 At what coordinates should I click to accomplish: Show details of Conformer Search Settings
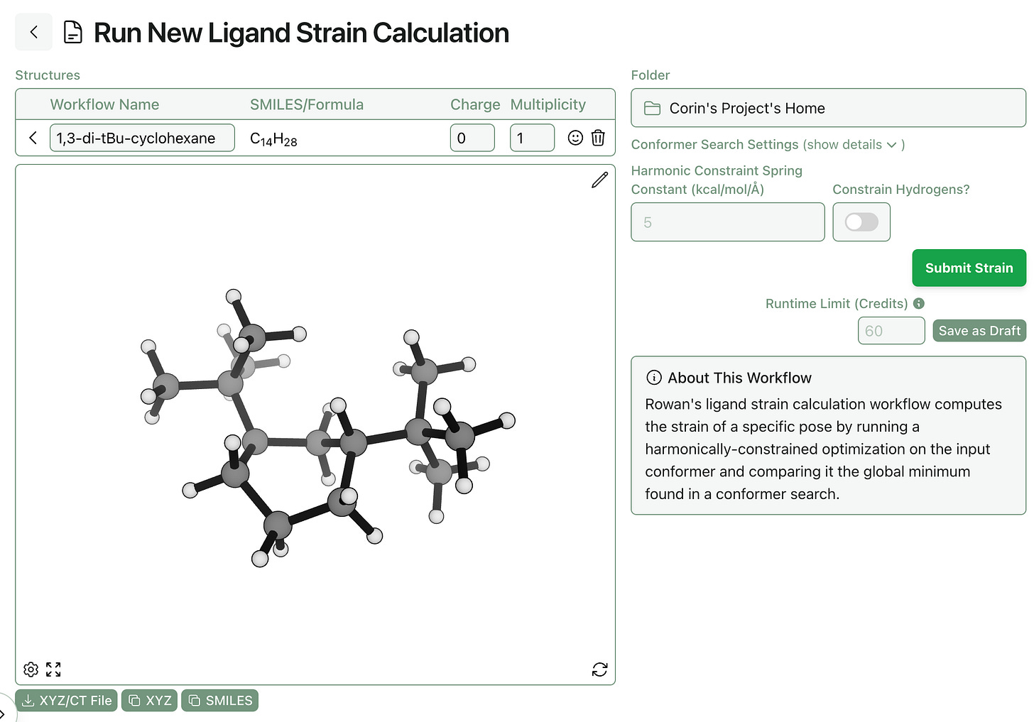(x=854, y=145)
